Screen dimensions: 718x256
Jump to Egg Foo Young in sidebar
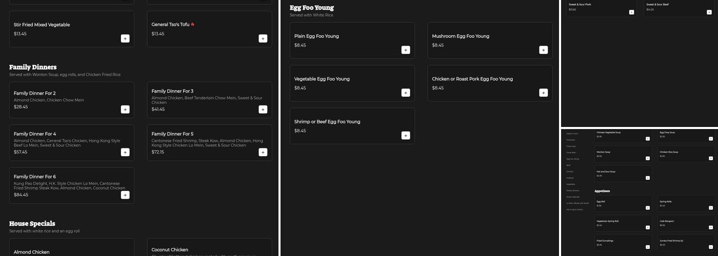[572, 159]
